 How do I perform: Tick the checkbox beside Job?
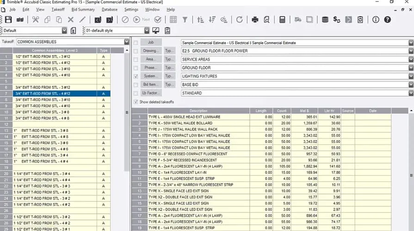tap(136, 43)
